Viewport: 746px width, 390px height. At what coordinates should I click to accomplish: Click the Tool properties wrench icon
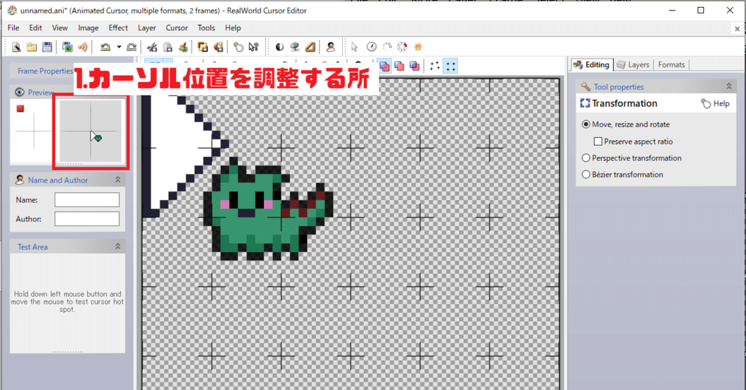585,86
